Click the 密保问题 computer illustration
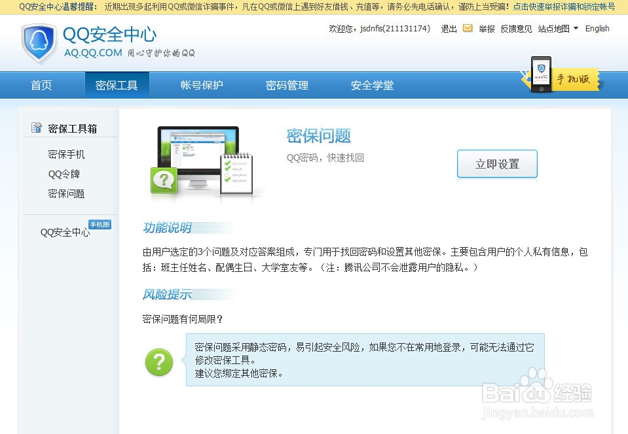 click(203, 161)
